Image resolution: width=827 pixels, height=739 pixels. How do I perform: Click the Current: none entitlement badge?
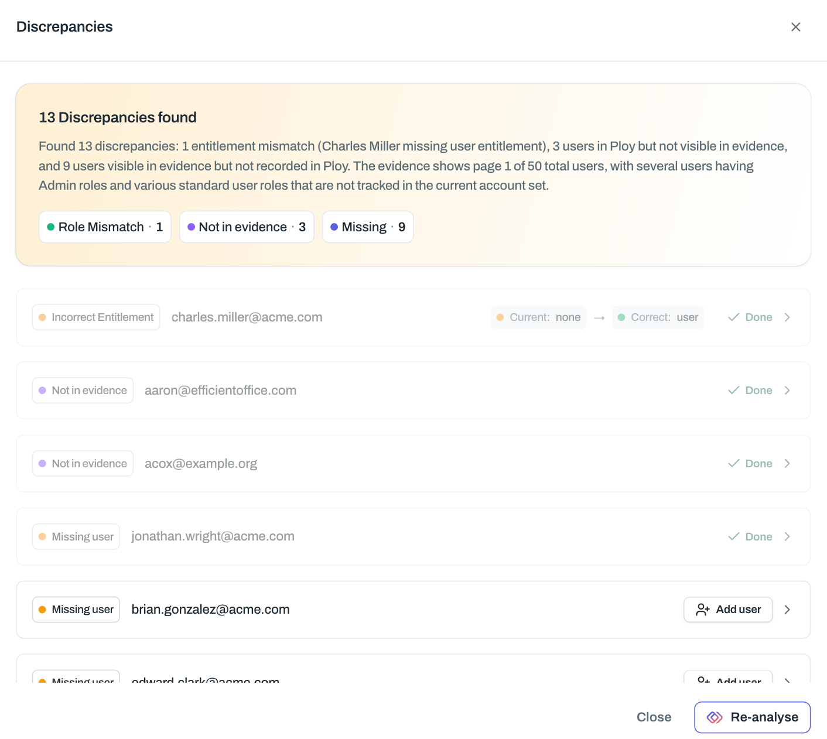pos(538,317)
